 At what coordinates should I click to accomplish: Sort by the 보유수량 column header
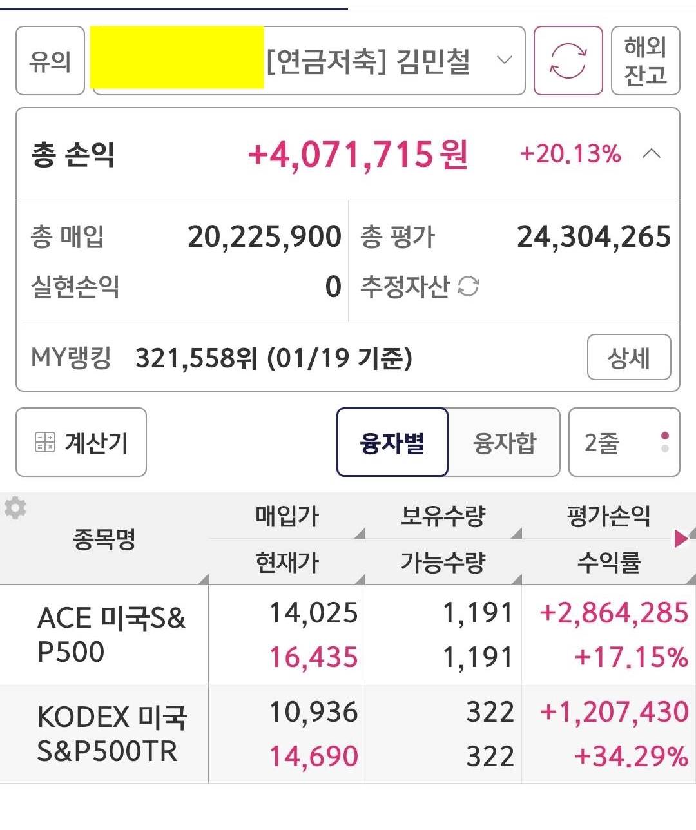point(443,516)
